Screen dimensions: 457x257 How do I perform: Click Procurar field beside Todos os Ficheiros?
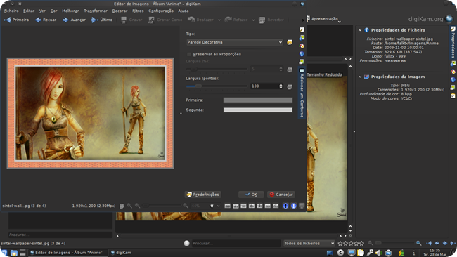point(236,244)
